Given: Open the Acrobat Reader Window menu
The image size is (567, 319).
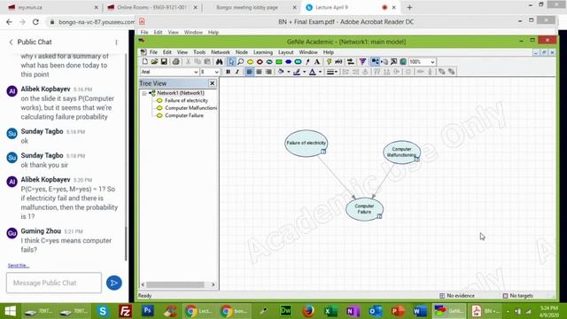Looking at the screenshot, I should (x=193, y=32).
